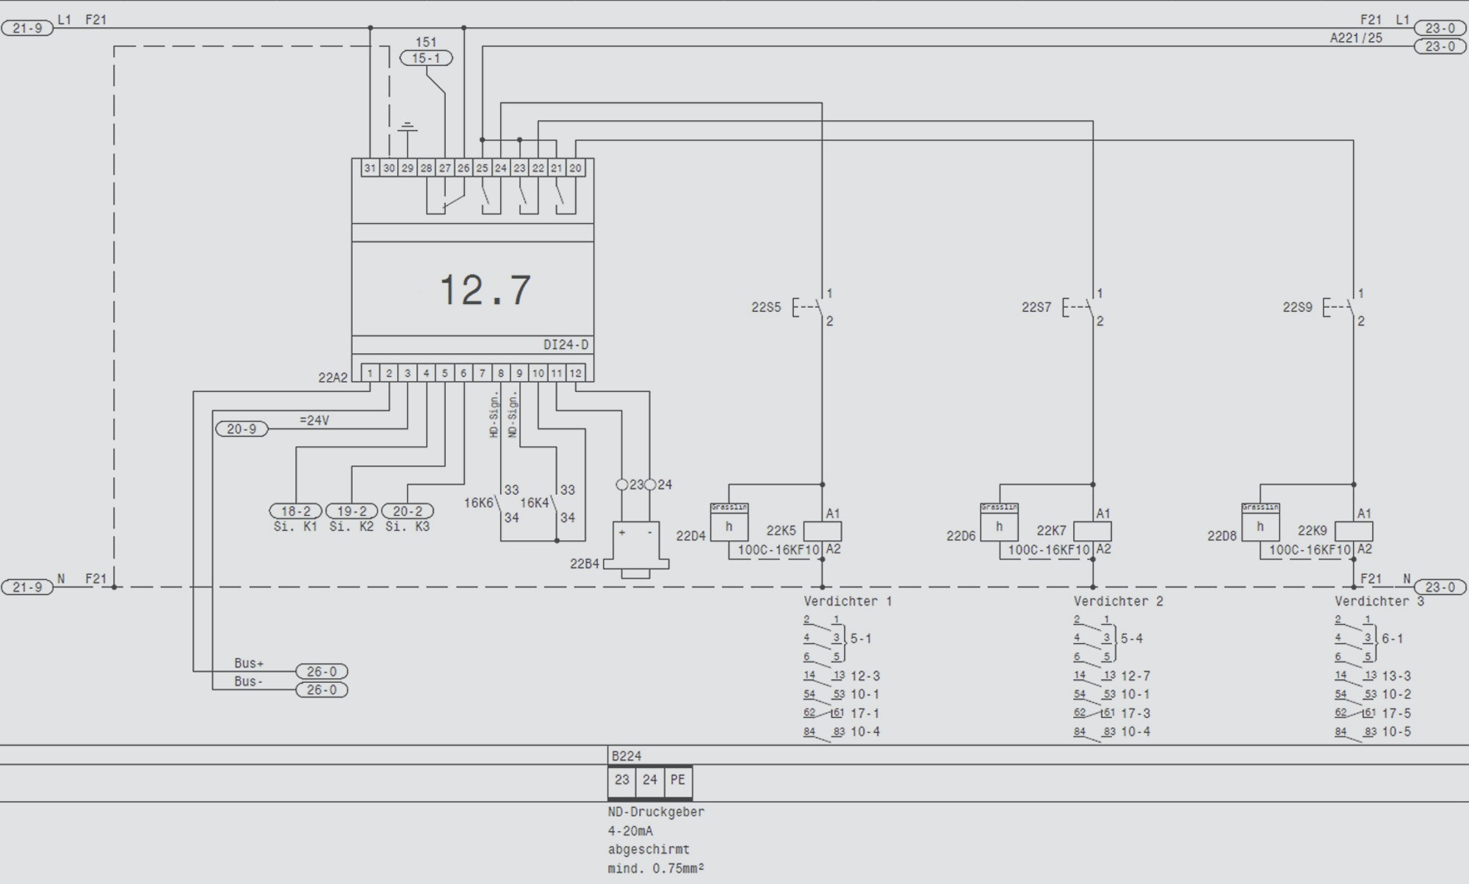Click the 22D8 hour meter symbol
The height and width of the screenshot is (884, 1469).
(1260, 522)
